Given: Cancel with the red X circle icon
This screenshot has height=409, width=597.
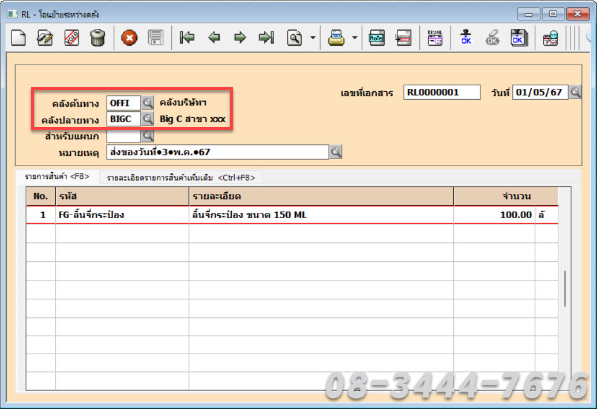Looking at the screenshot, I should click(x=129, y=37).
